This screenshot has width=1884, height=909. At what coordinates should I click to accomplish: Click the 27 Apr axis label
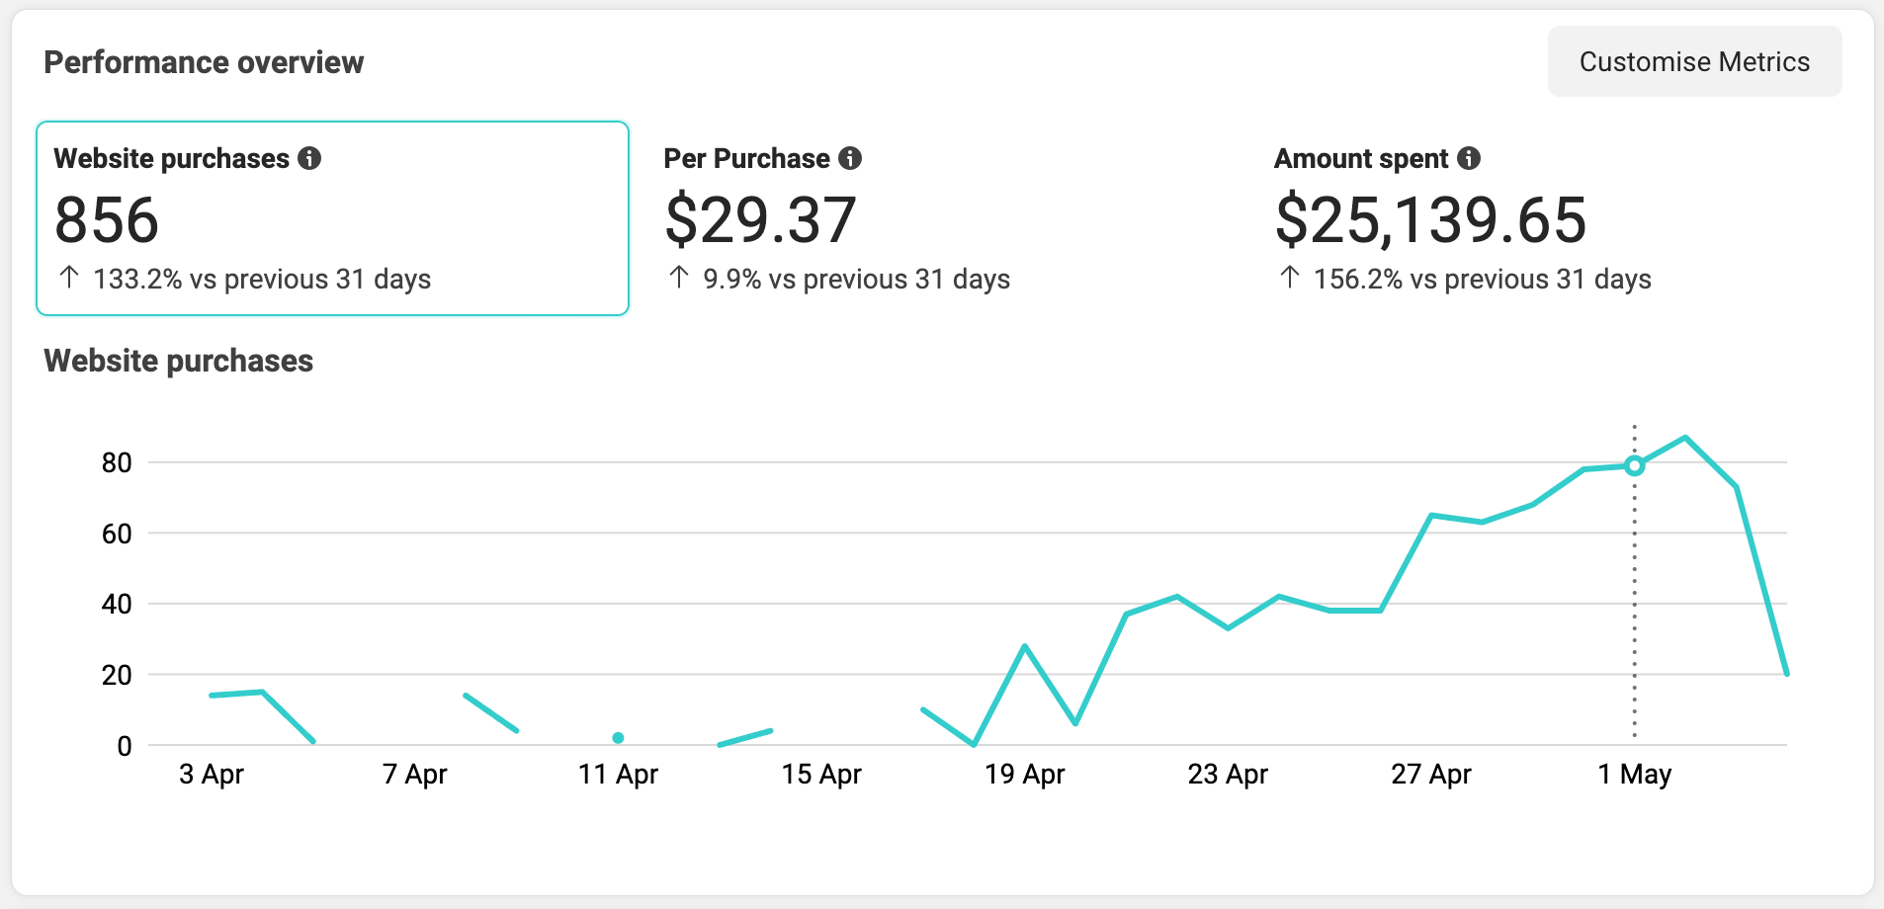[x=1430, y=775]
